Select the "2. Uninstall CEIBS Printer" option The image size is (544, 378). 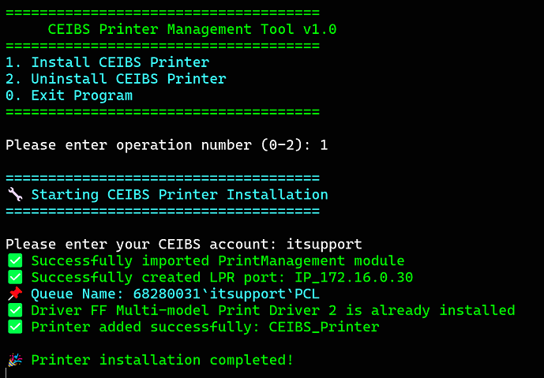click(x=116, y=79)
